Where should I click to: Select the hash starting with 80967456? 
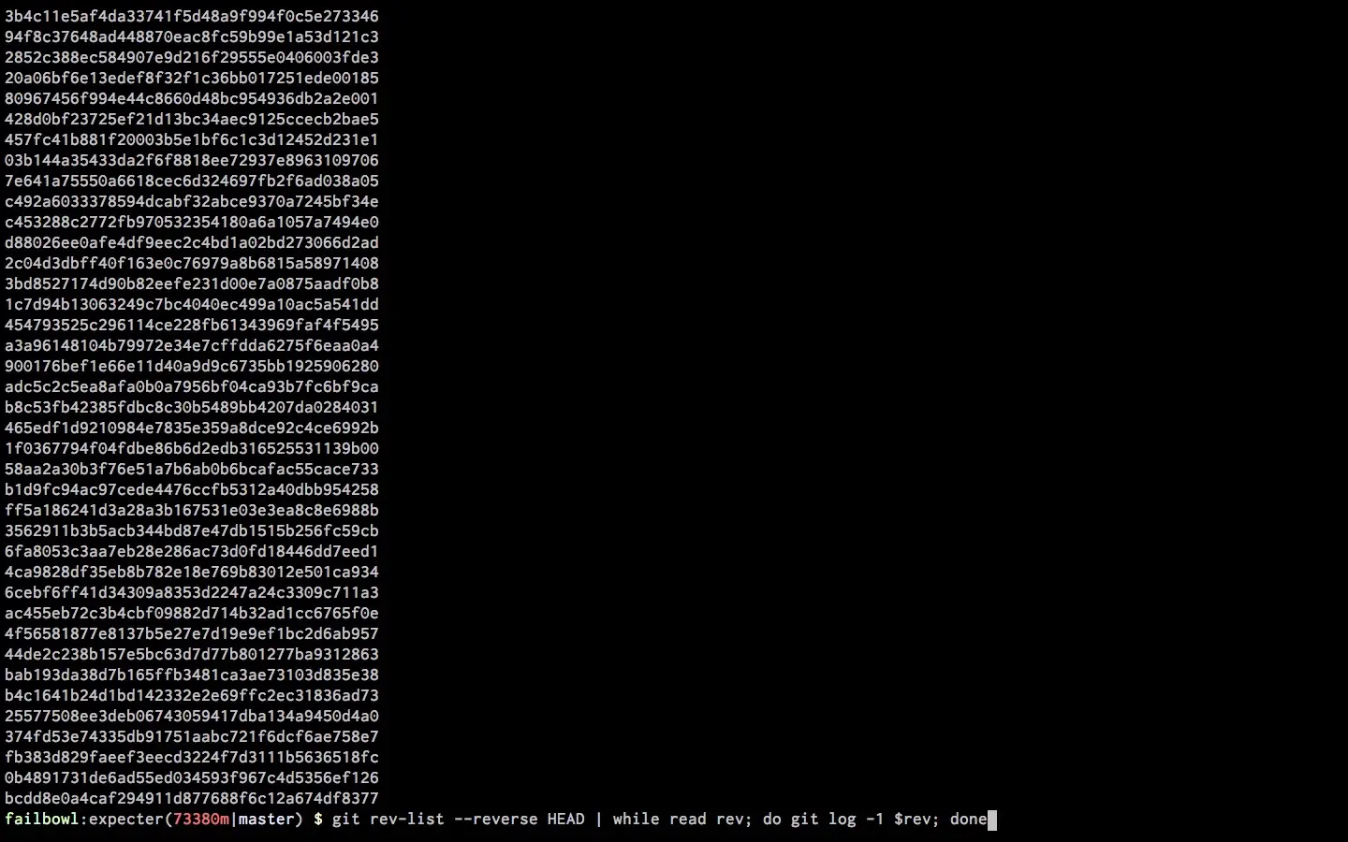click(x=192, y=98)
